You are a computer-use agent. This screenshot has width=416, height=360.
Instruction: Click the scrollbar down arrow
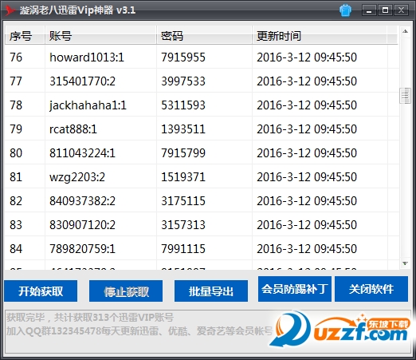click(405, 263)
